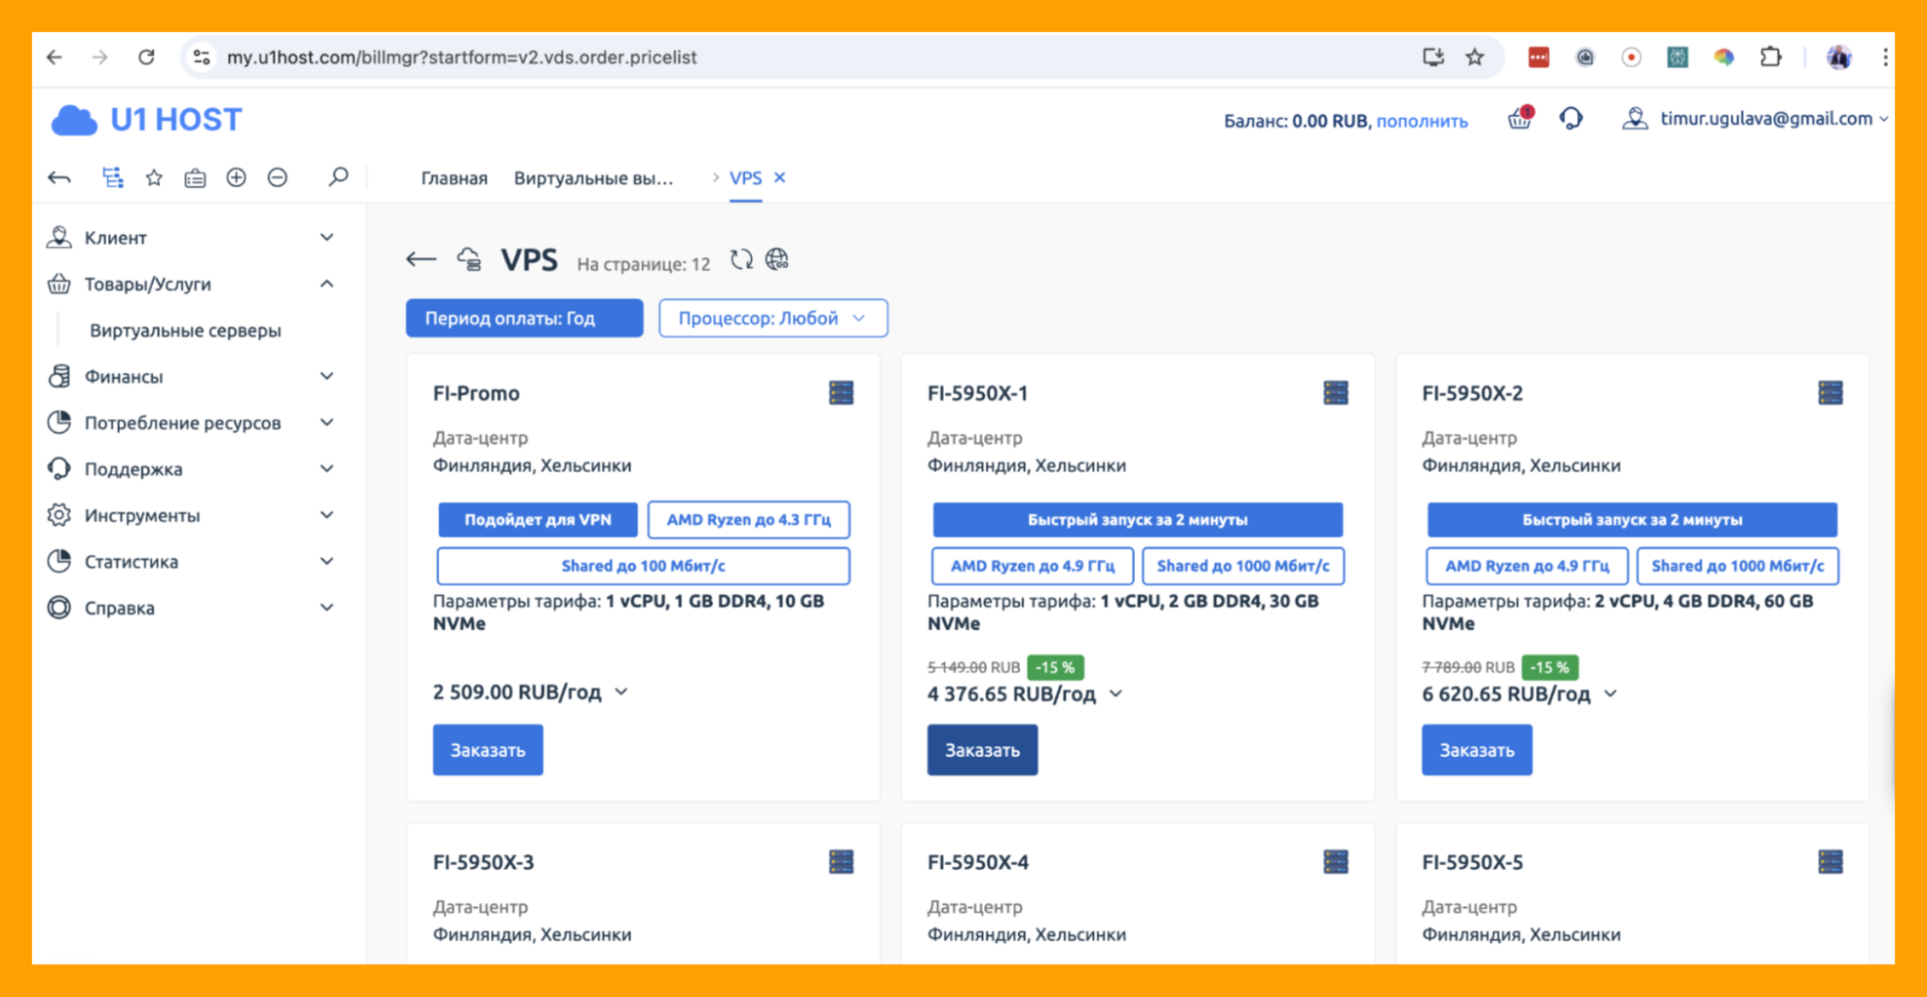The width and height of the screenshot is (1927, 997).
Task: Click Заказать on the FI-5950X-1 plan
Action: click(981, 750)
